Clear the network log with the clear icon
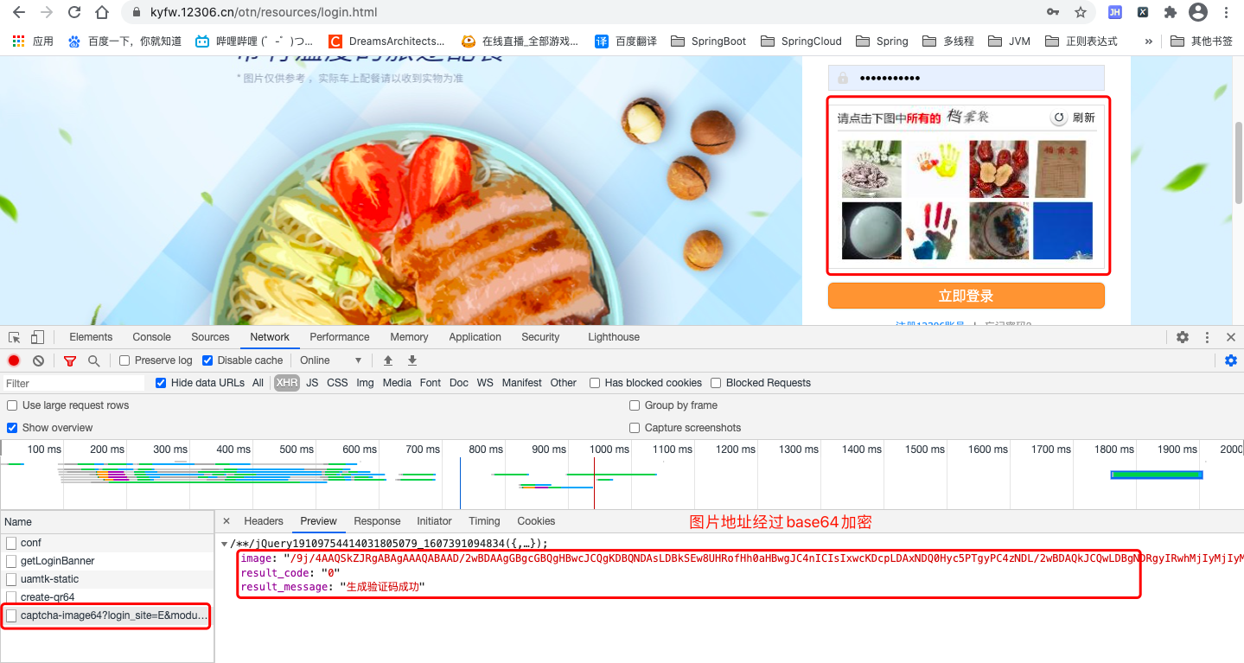 click(37, 360)
